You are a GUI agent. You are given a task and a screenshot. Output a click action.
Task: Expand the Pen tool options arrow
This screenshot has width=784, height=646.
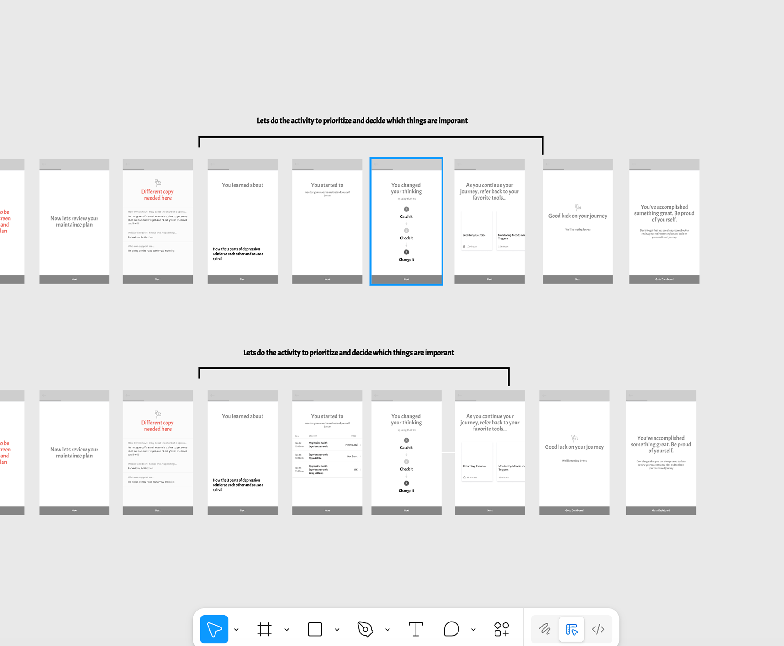tap(388, 630)
